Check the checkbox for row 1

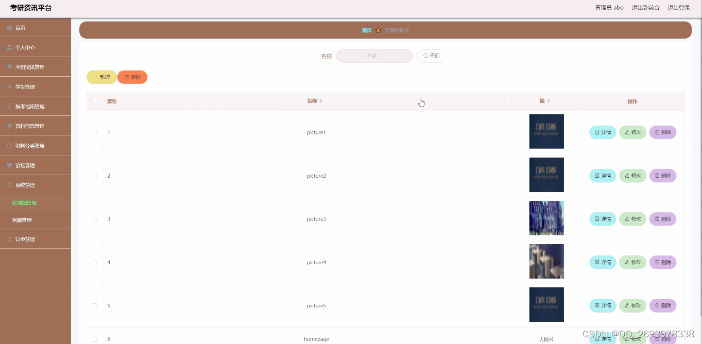tap(94, 132)
